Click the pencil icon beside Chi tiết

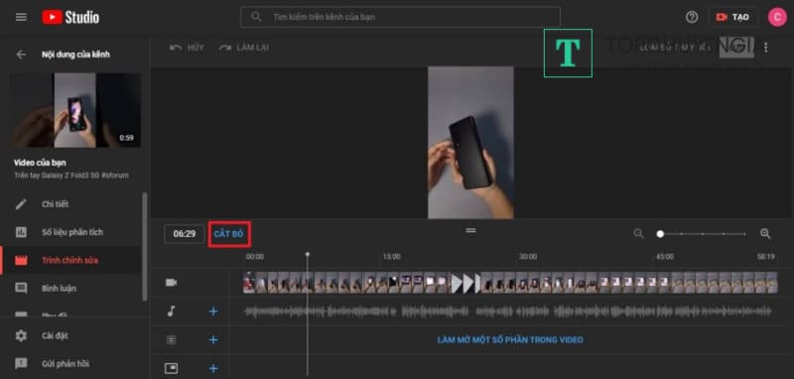[x=21, y=204]
